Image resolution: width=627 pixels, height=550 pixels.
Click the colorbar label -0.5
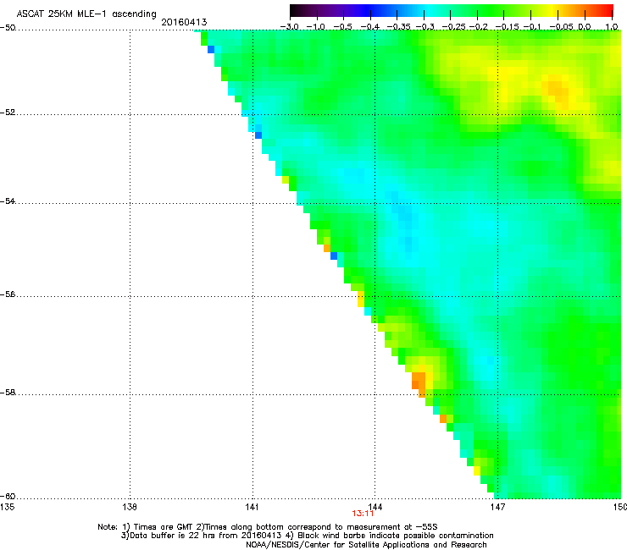click(x=342, y=27)
